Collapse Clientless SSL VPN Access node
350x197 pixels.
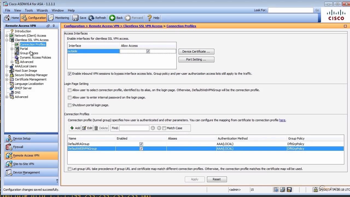(7, 40)
